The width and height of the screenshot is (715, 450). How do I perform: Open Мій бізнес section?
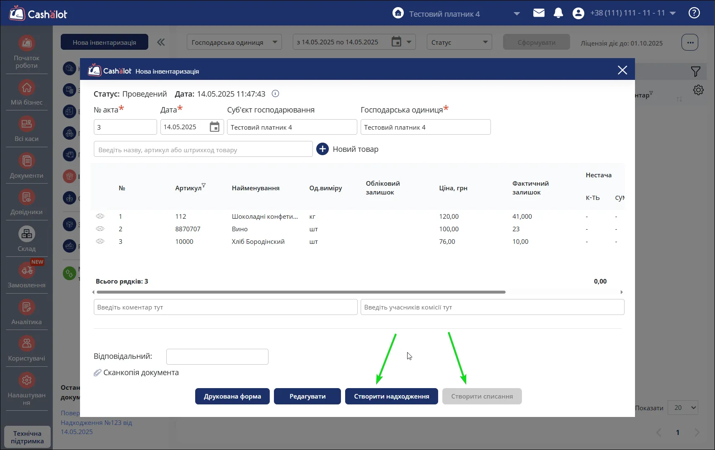[x=26, y=92]
